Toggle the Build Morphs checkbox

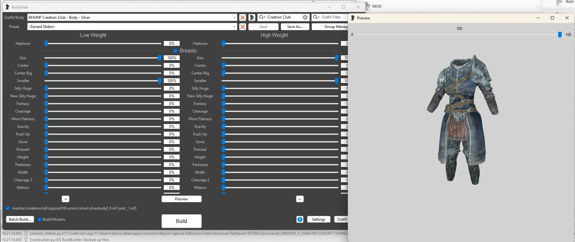coord(39,219)
